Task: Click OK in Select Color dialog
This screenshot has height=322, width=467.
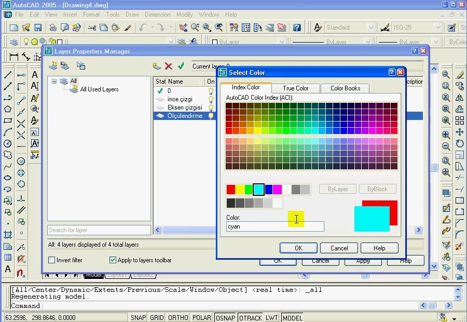Action: point(298,248)
